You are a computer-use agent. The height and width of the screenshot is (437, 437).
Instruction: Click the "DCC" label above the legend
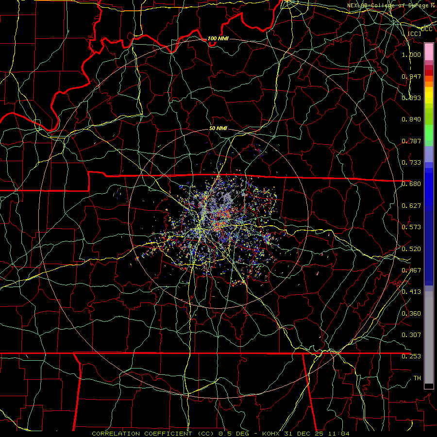coord(427,29)
